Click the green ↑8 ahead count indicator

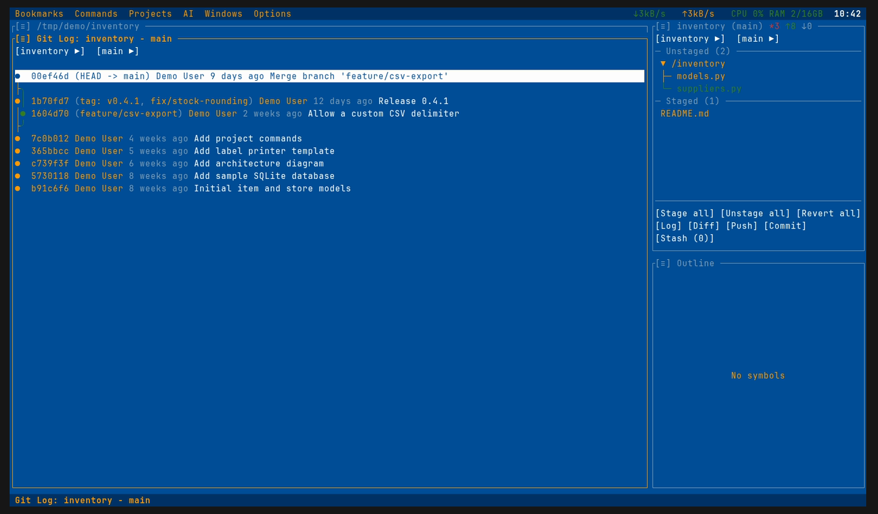coord(791,26)
